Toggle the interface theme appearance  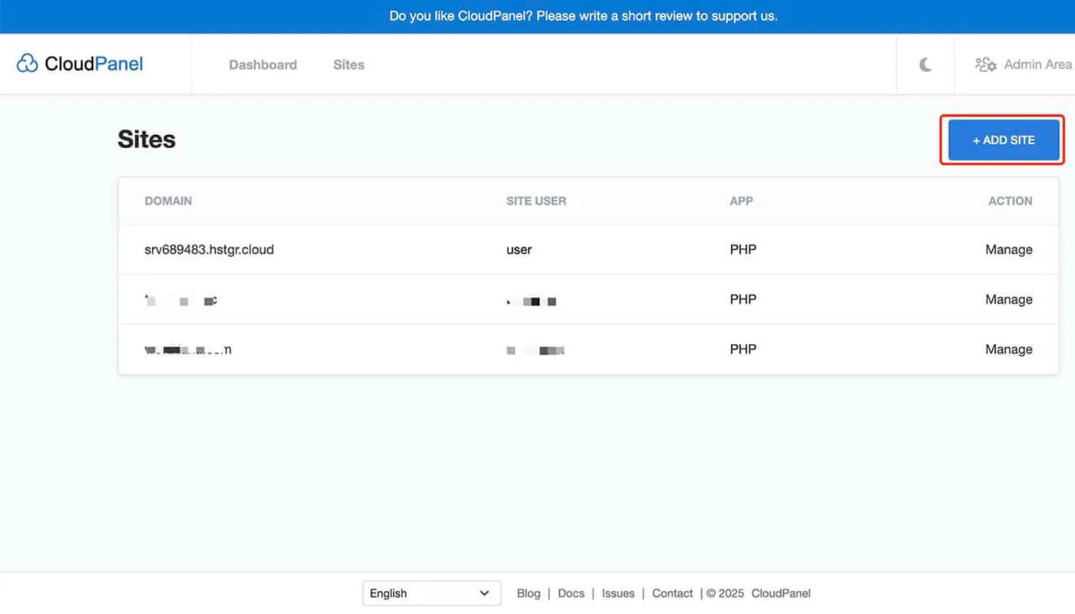pyautogui.click(x=925, y=65)
